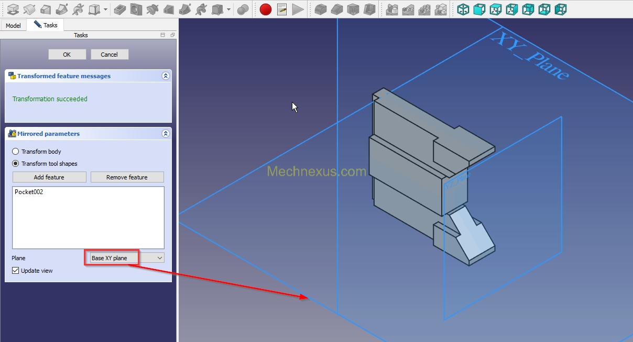Open the Macros dialog icon
The width and height of the screenshot is (633, 342).
282,9
